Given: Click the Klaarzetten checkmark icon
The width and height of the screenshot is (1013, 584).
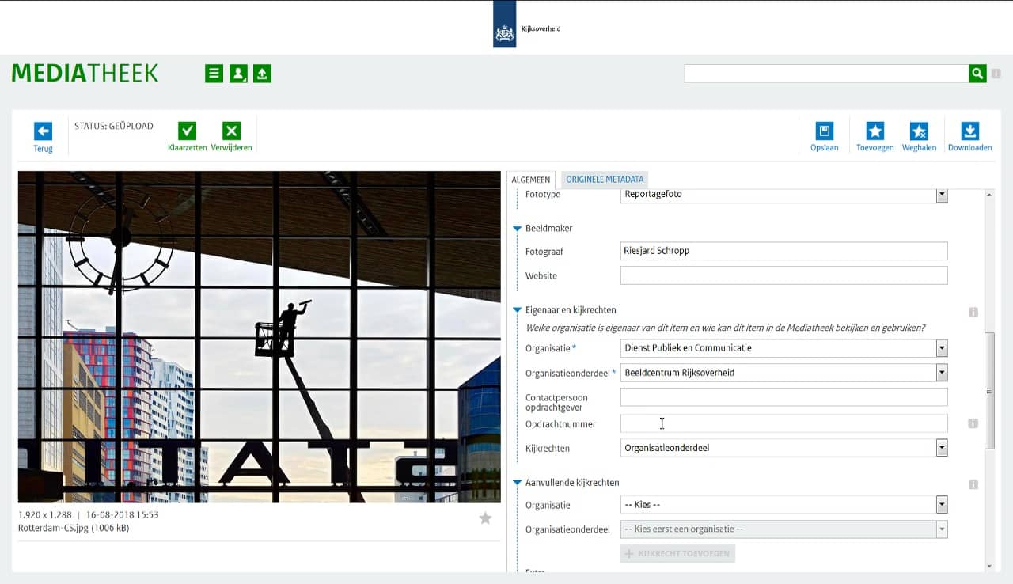Looking at the screenshot, I should coord(188,131).
